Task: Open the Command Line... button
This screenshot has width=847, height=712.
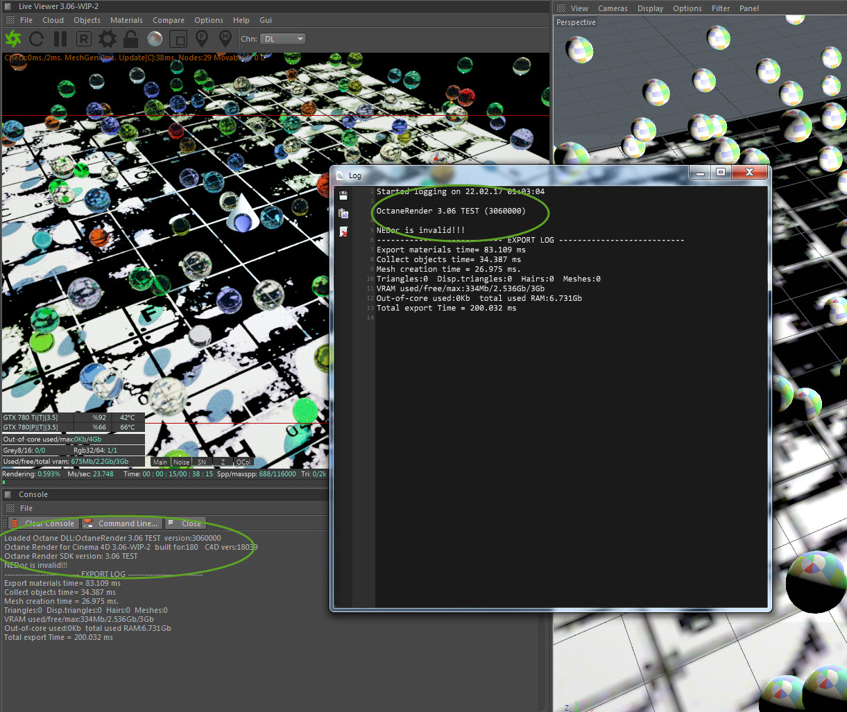Action: pyautogui.click(x=121, y=523)
